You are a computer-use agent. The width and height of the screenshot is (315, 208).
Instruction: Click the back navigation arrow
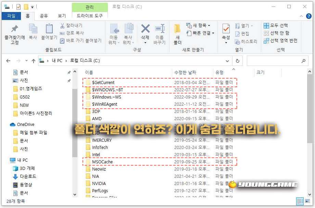8,61
